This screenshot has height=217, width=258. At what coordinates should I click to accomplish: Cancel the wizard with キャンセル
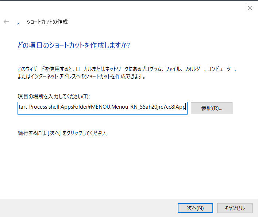click(235, 208)
